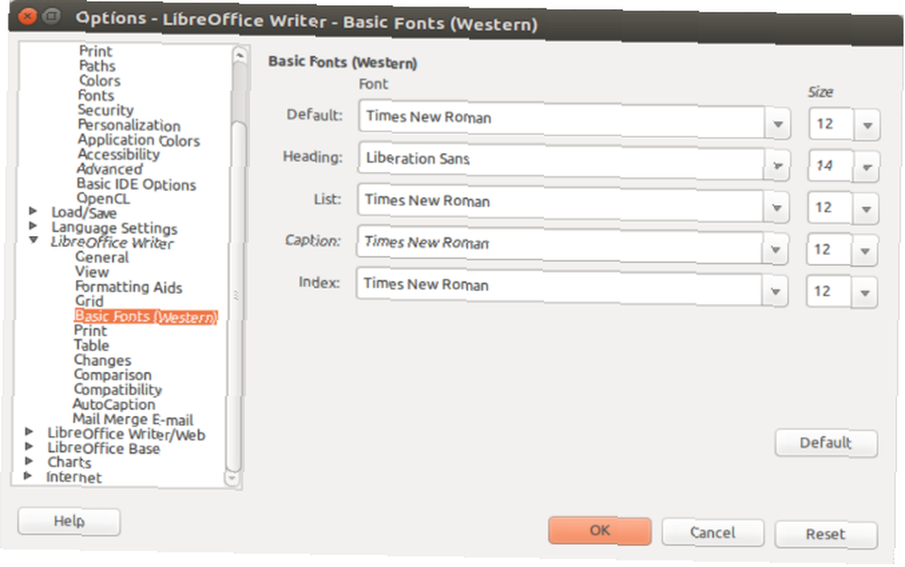Click in the List font text field
Viewport: 905px width, 567px height.
(x=560, y=203)
